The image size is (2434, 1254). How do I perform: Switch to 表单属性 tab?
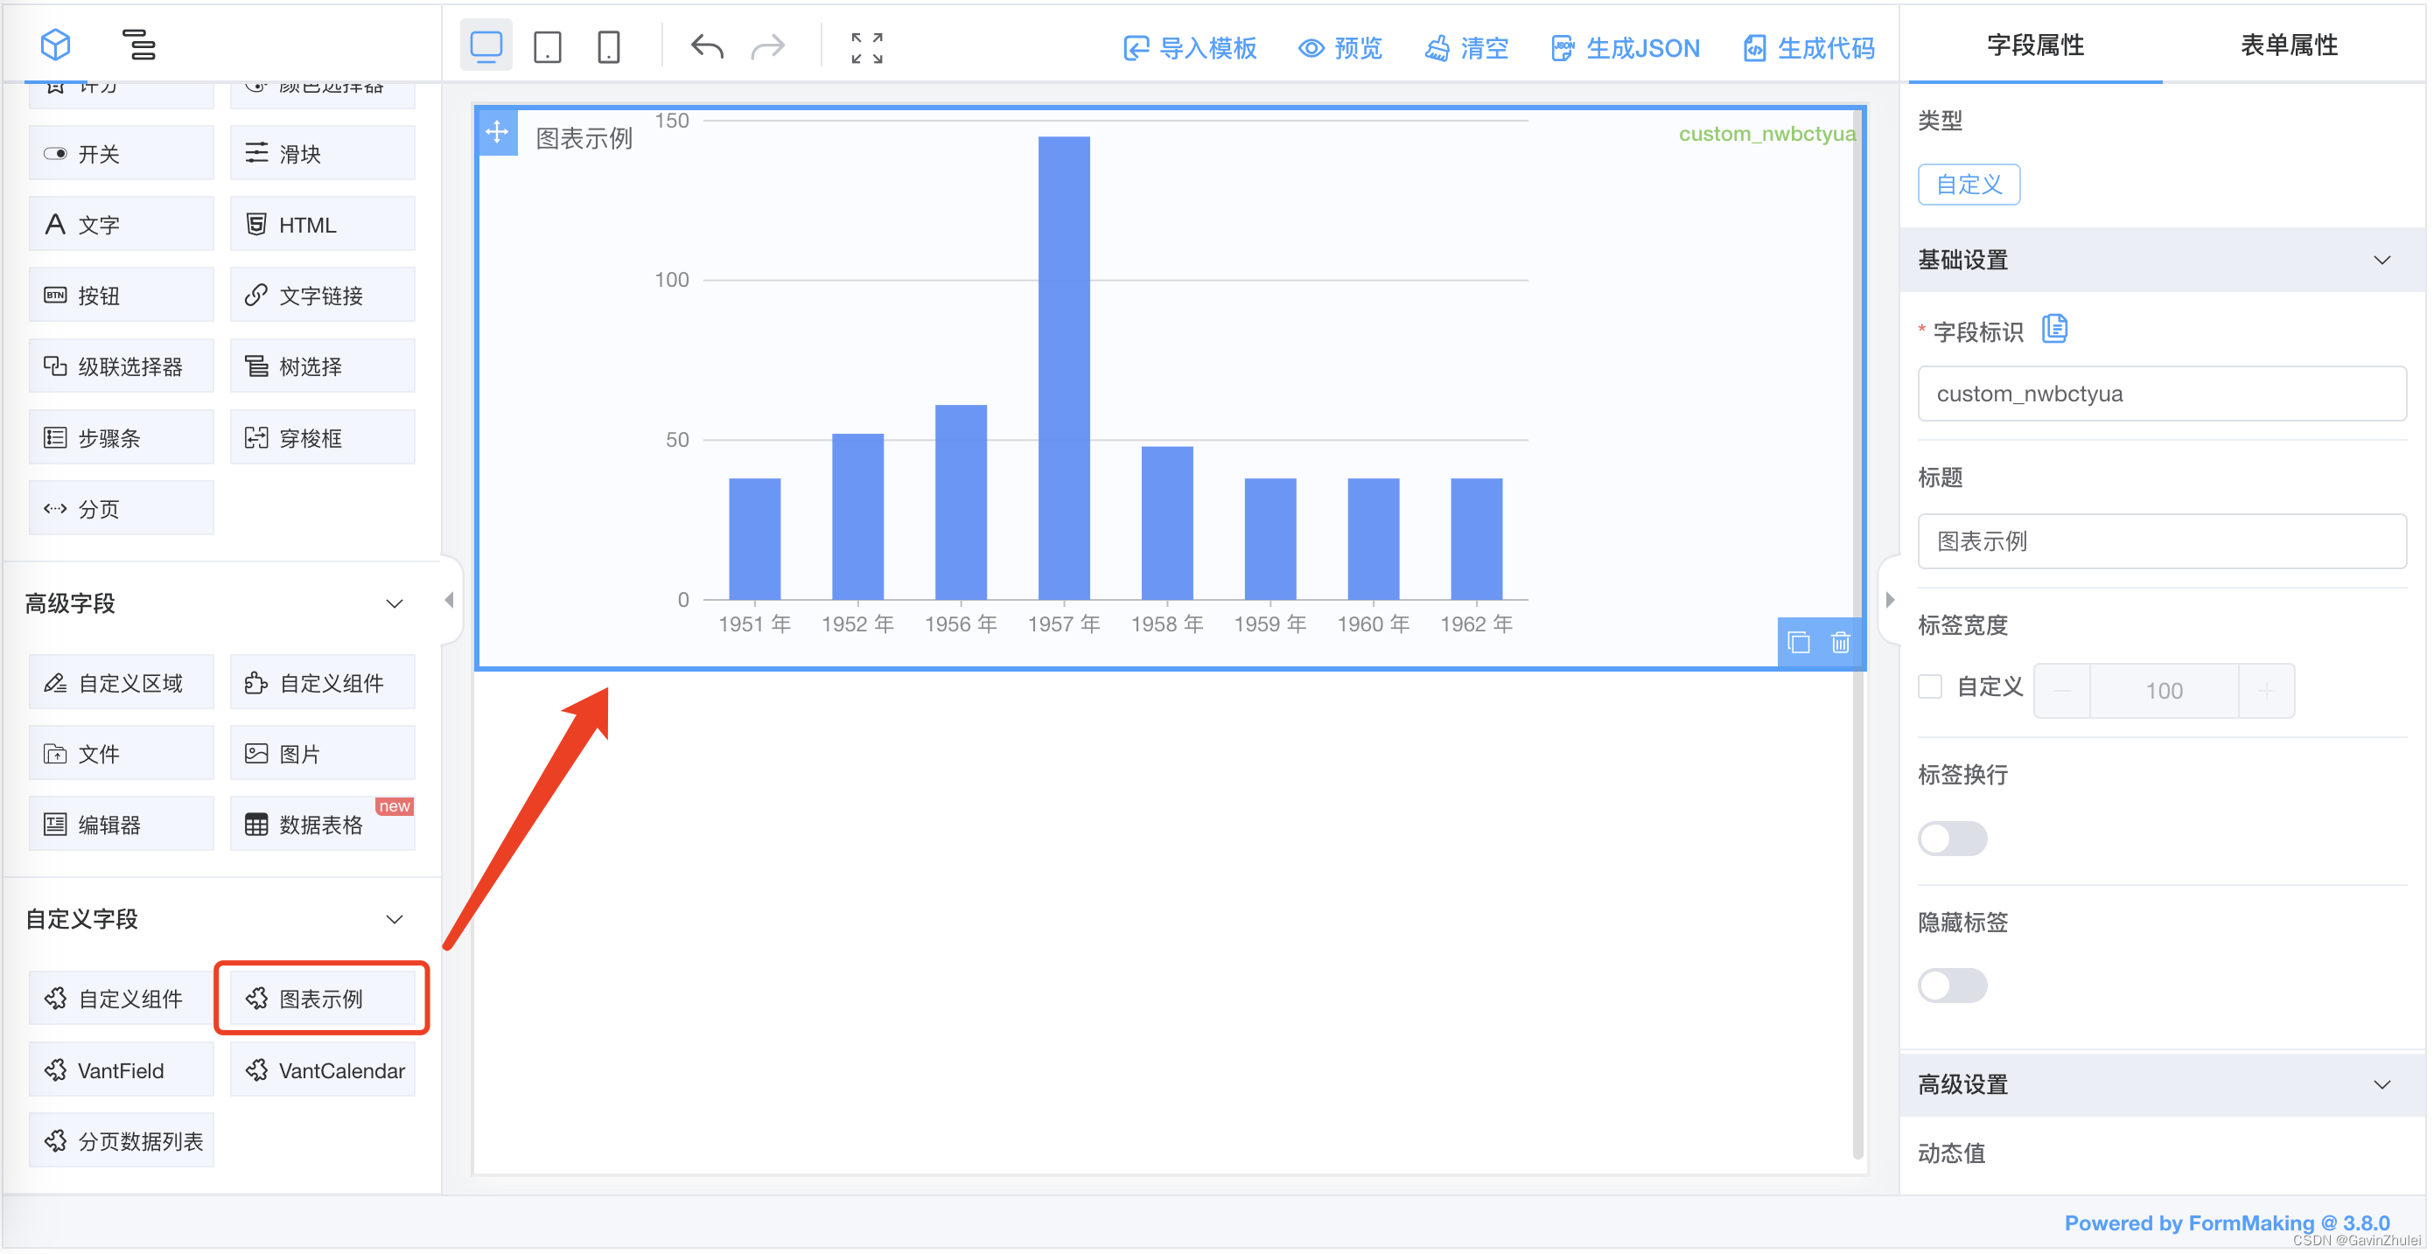point(2290,45)
